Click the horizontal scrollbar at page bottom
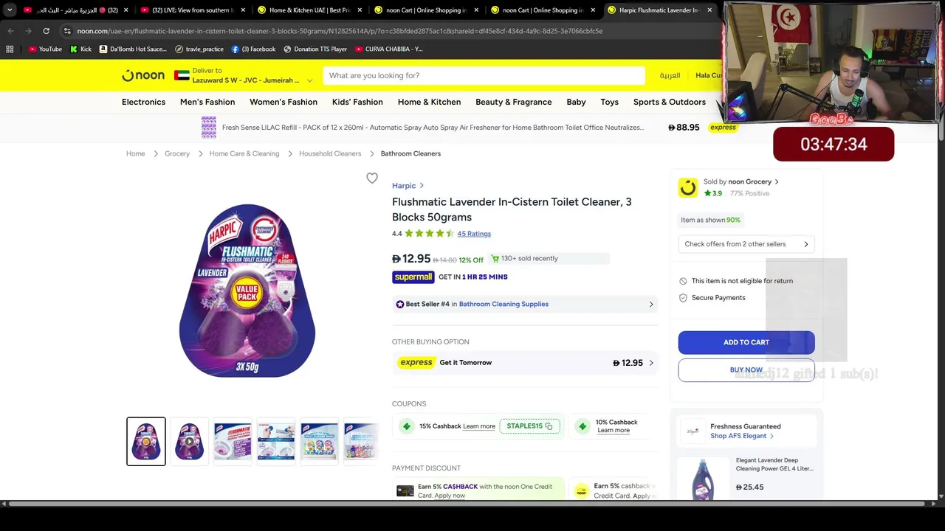This screenshot has width=945, height=531. pos(468,504)
